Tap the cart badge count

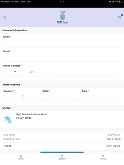(x=122, y=15)
